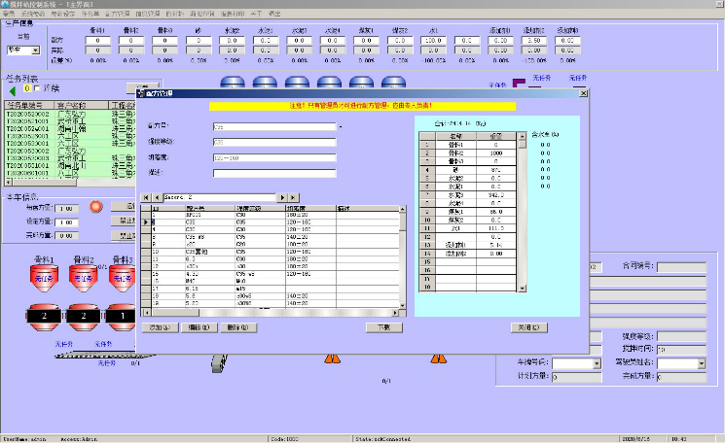Image resolution: width=725 pixels, height=443 pixels.
Task: Click the gray mixer wheel graphic
Action: (220, 363)
